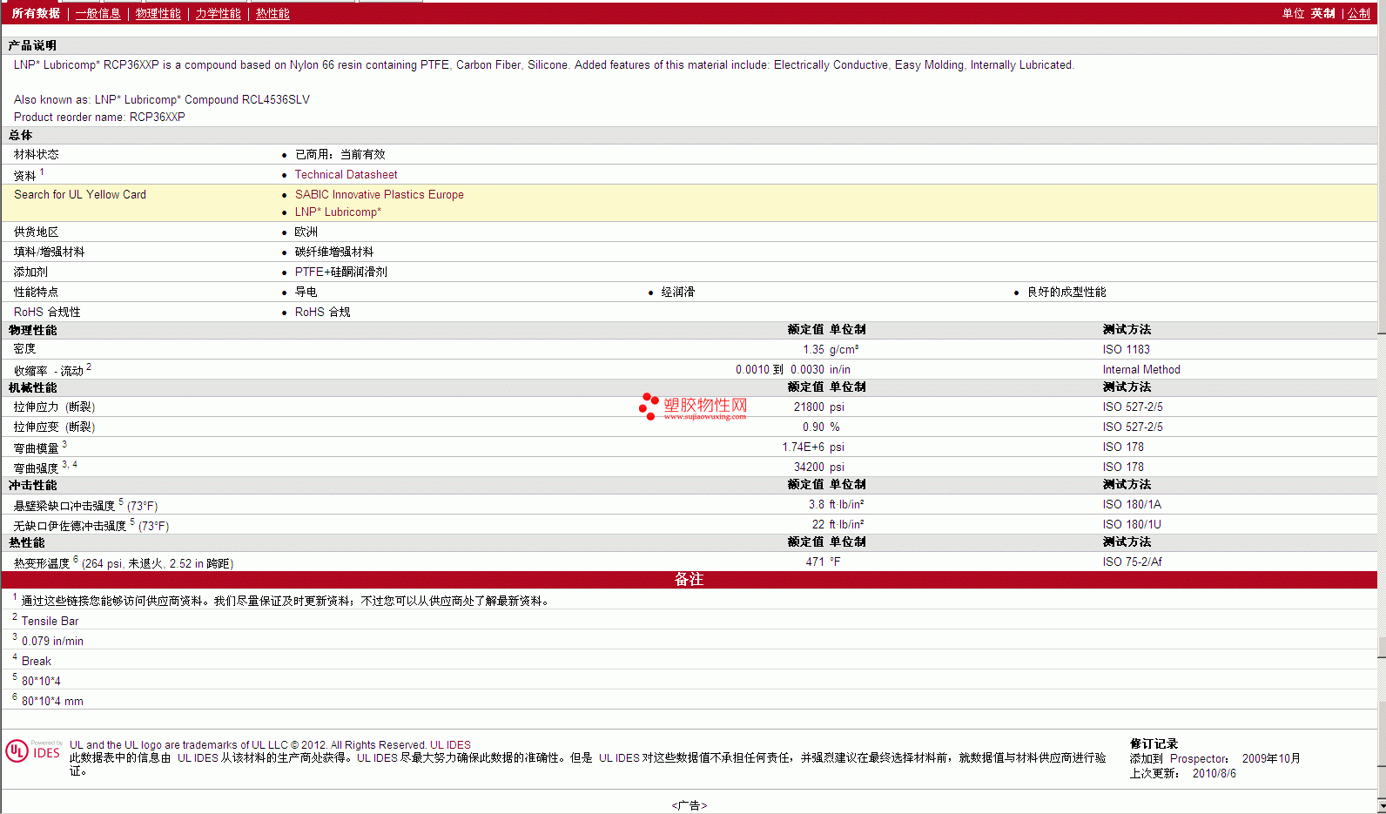The image size is (1386, 814).
Task: Select 英制 units option
Action: click(1323, 14)
